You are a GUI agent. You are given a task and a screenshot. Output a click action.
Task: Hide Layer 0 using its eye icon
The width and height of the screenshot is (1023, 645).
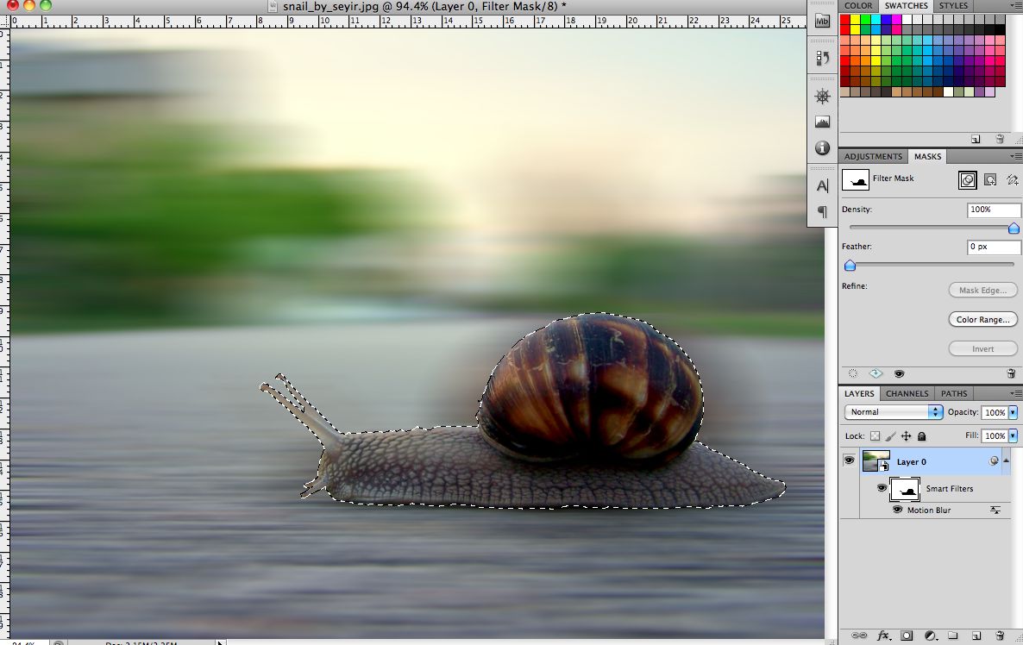pos(850,461)
